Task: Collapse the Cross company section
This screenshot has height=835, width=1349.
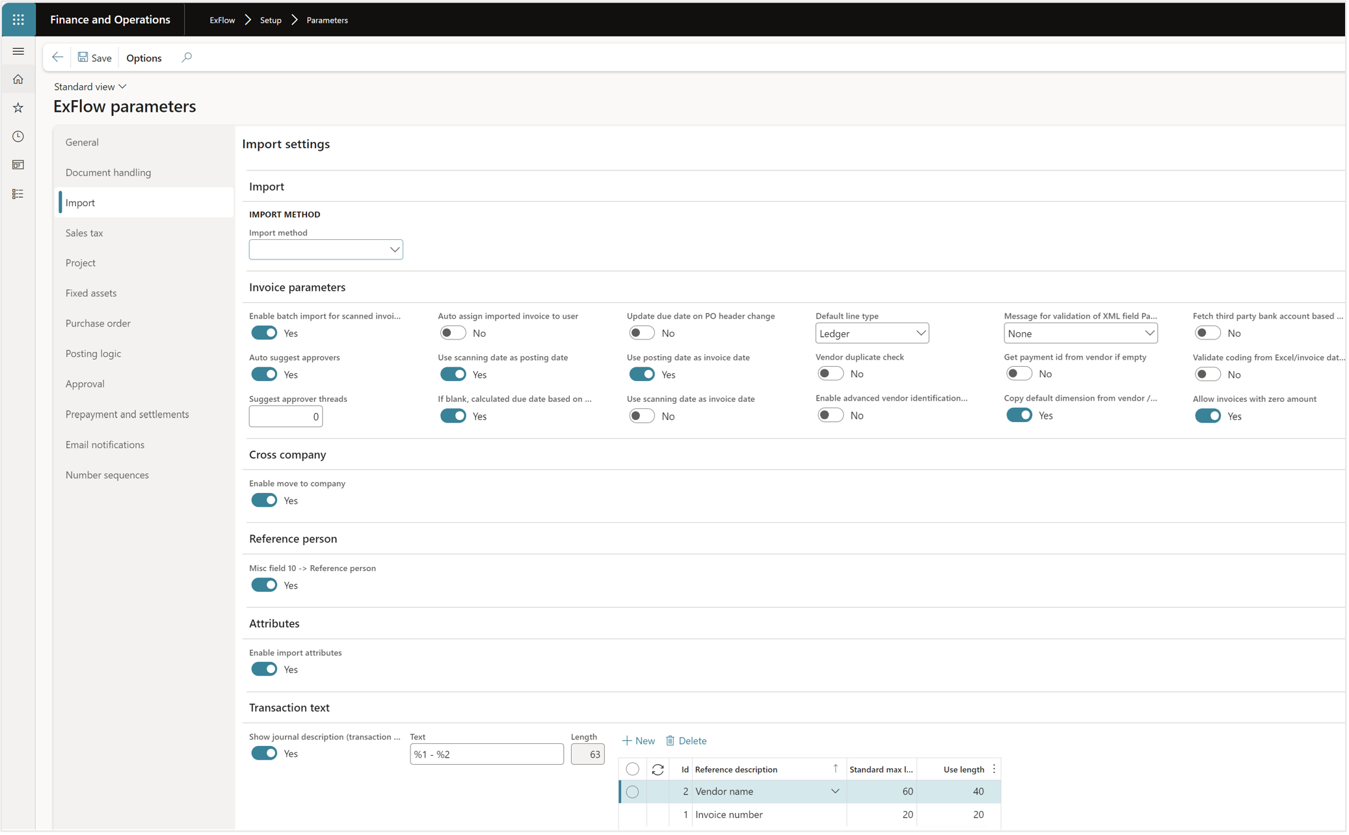Action: [x=287, y=455]
